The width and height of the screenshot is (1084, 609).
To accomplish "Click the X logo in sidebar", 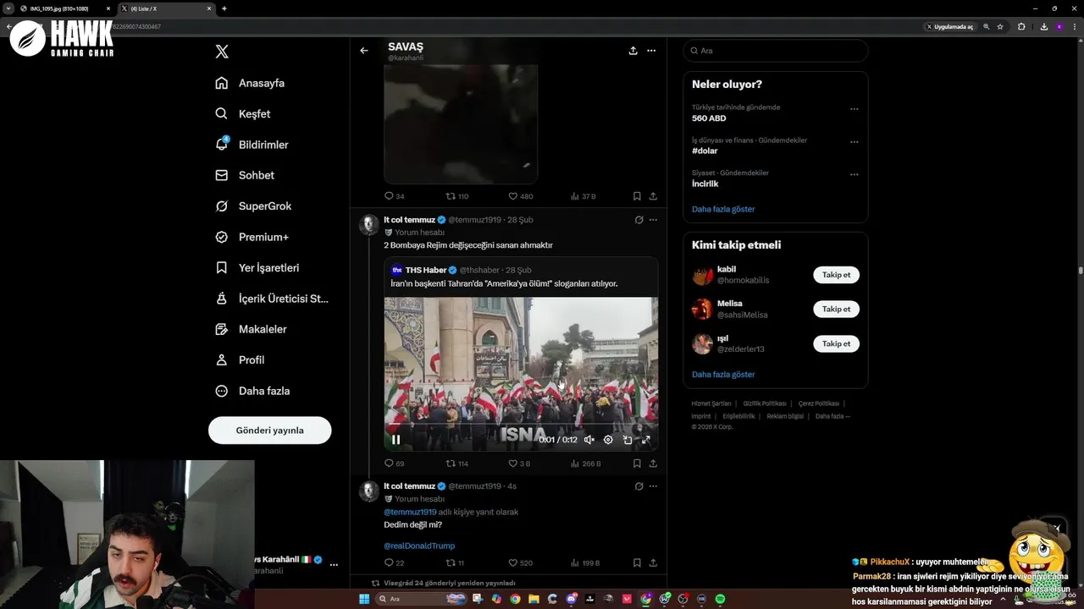I will coord(222,52).
